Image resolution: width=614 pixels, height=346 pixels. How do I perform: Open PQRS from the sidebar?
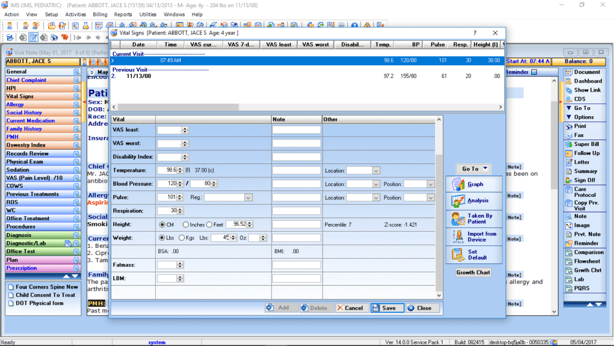pos(584,288)
